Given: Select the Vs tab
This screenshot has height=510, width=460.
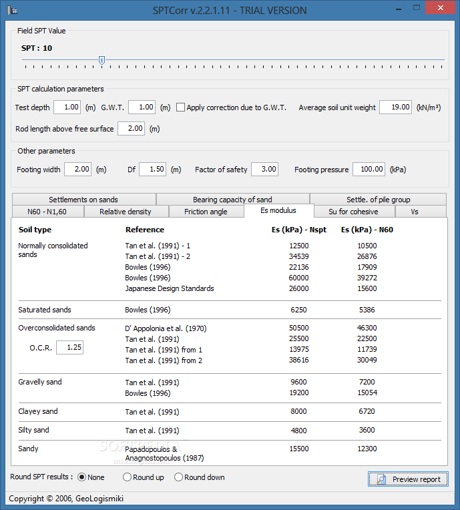Looking at the screenshot, I should (x=415, y=212).
